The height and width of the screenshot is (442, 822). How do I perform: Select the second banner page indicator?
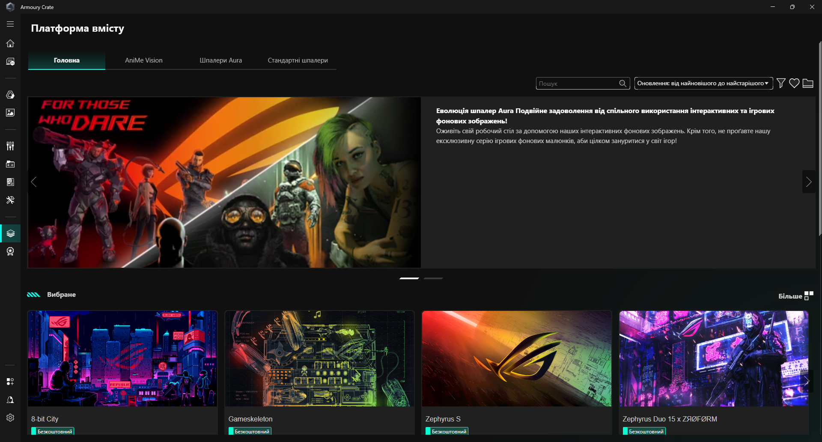point(433,278)
